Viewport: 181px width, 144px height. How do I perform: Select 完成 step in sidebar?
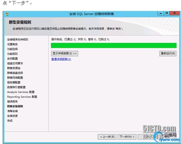click(10, 121)
